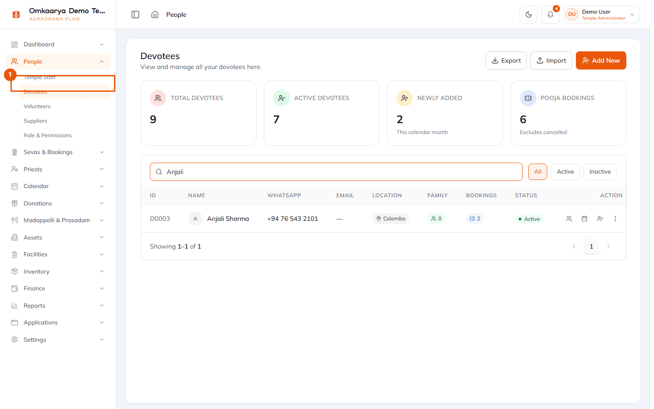Switch to dark mode moon icon

[x=529, y=15]
